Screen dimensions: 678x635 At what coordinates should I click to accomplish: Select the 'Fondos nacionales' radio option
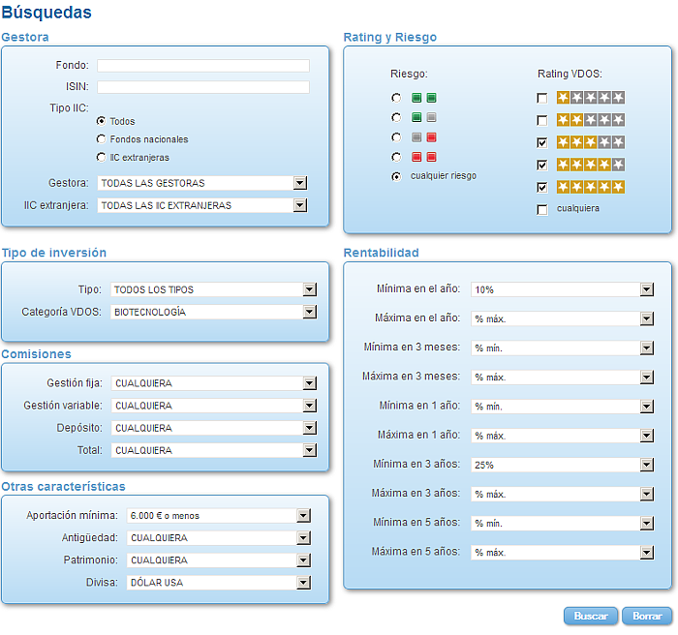point(101,138)
